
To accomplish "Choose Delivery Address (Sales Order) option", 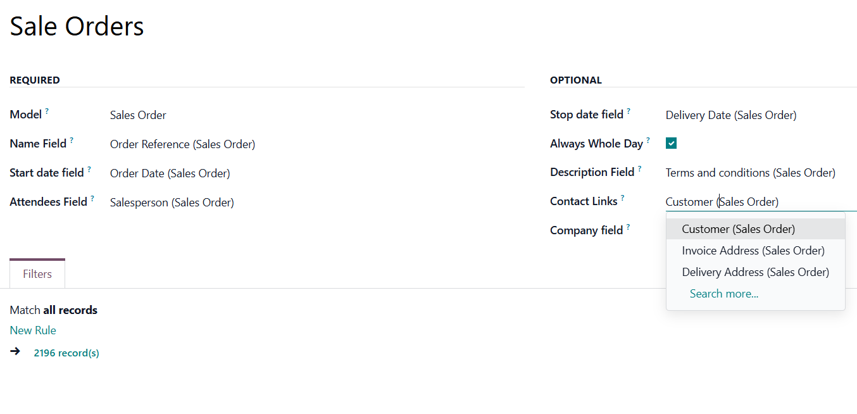I will pyautogui.click(x=755, y=272).
